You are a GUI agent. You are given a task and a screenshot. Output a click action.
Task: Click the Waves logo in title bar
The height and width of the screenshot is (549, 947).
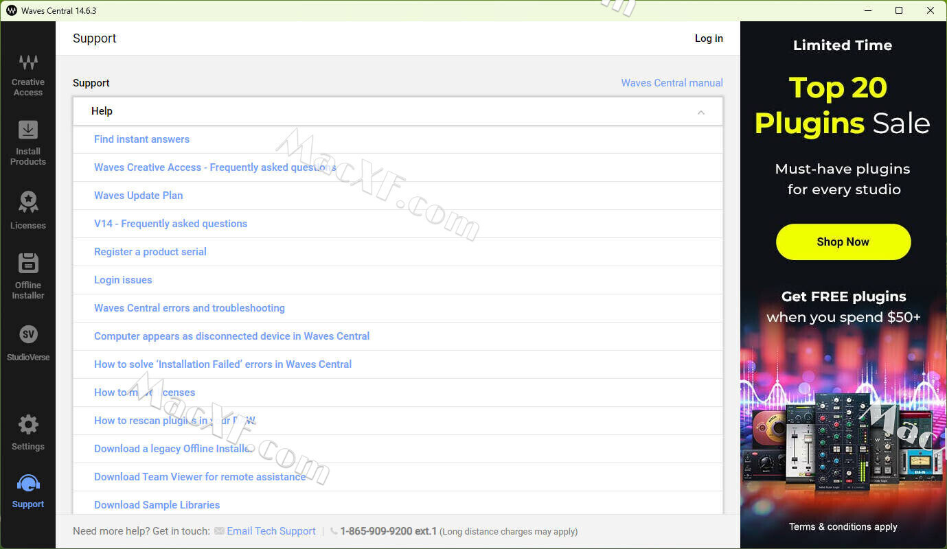pos(11,10)
